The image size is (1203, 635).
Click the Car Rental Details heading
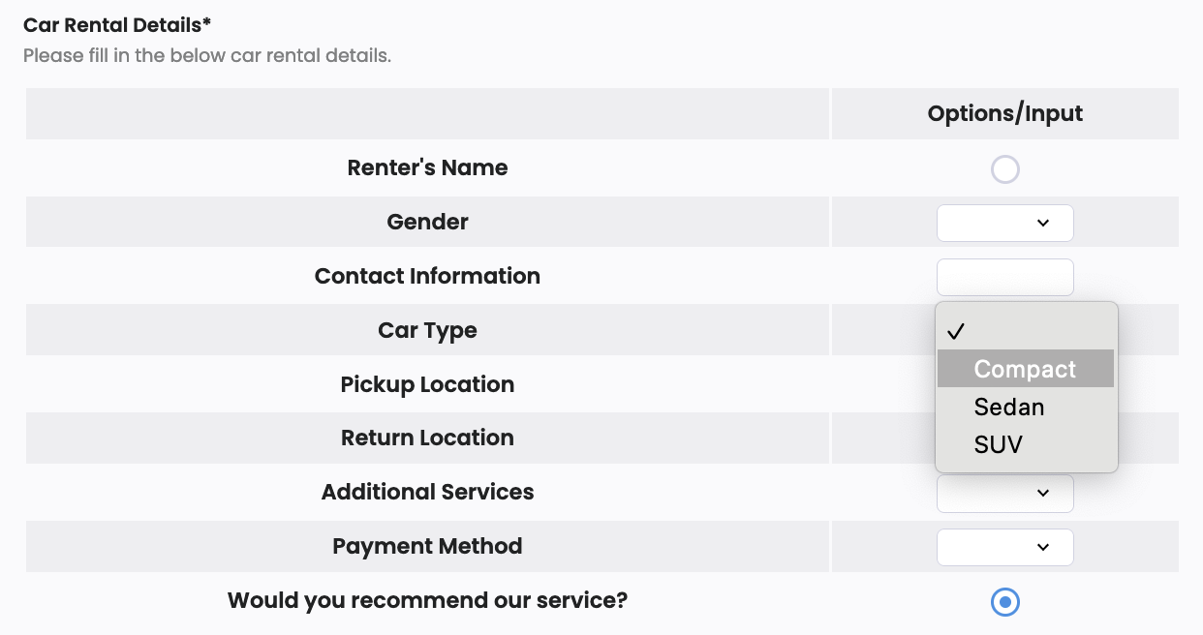pyautogui.click(x=117, y=25)
